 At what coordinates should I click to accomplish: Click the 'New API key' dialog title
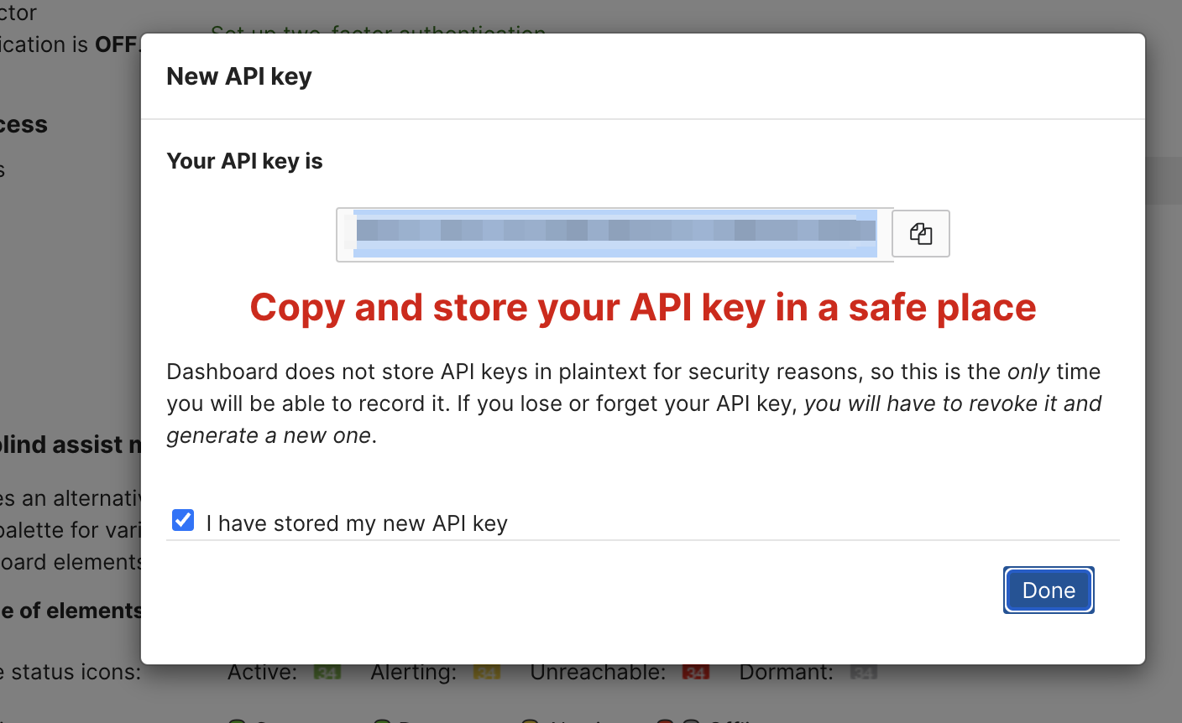point(239,76)
